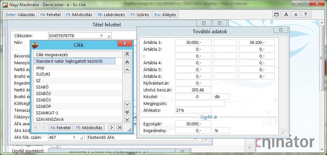Screen dimensions: 327x155
Task: Click the Cikkszám input field
Action: click(80, 36)
